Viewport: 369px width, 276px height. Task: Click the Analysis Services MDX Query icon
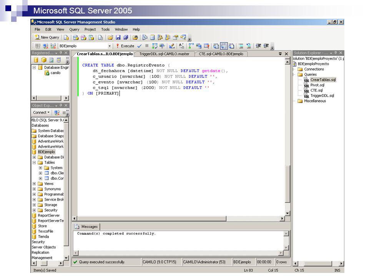[x=76, y=37]
